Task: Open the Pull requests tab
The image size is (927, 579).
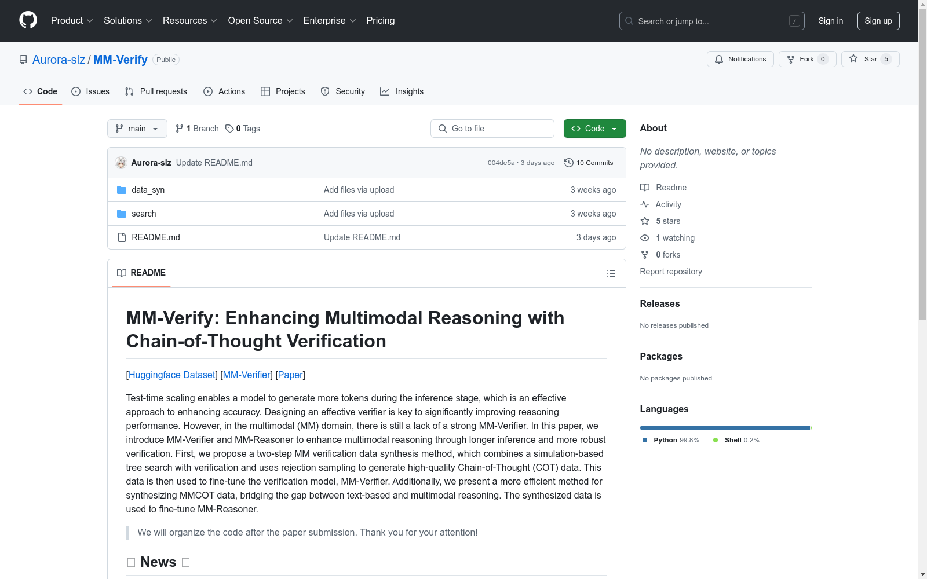Action: click(x=156, y=91)
